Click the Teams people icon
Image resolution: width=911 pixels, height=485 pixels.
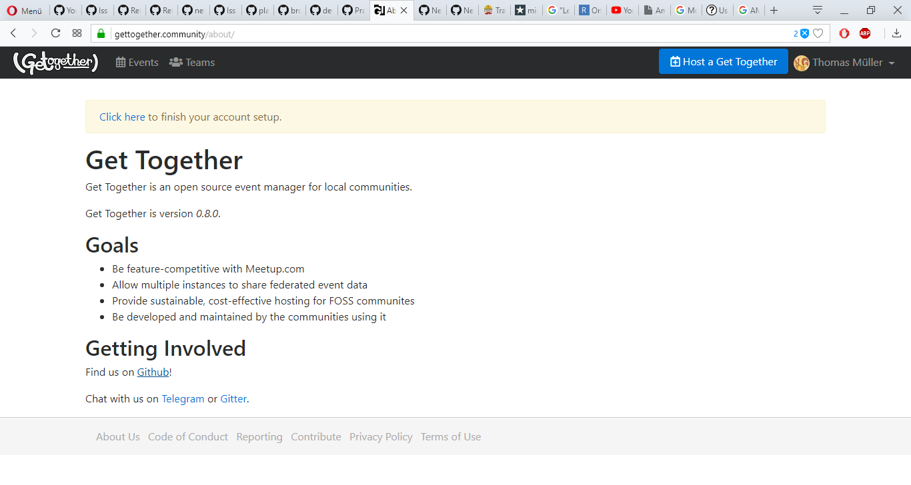tap(175, 62)
